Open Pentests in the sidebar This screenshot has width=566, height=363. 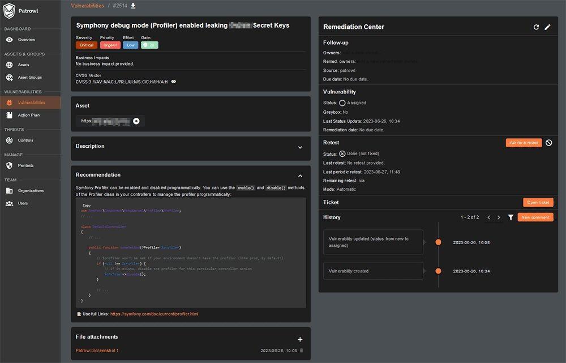25,165
